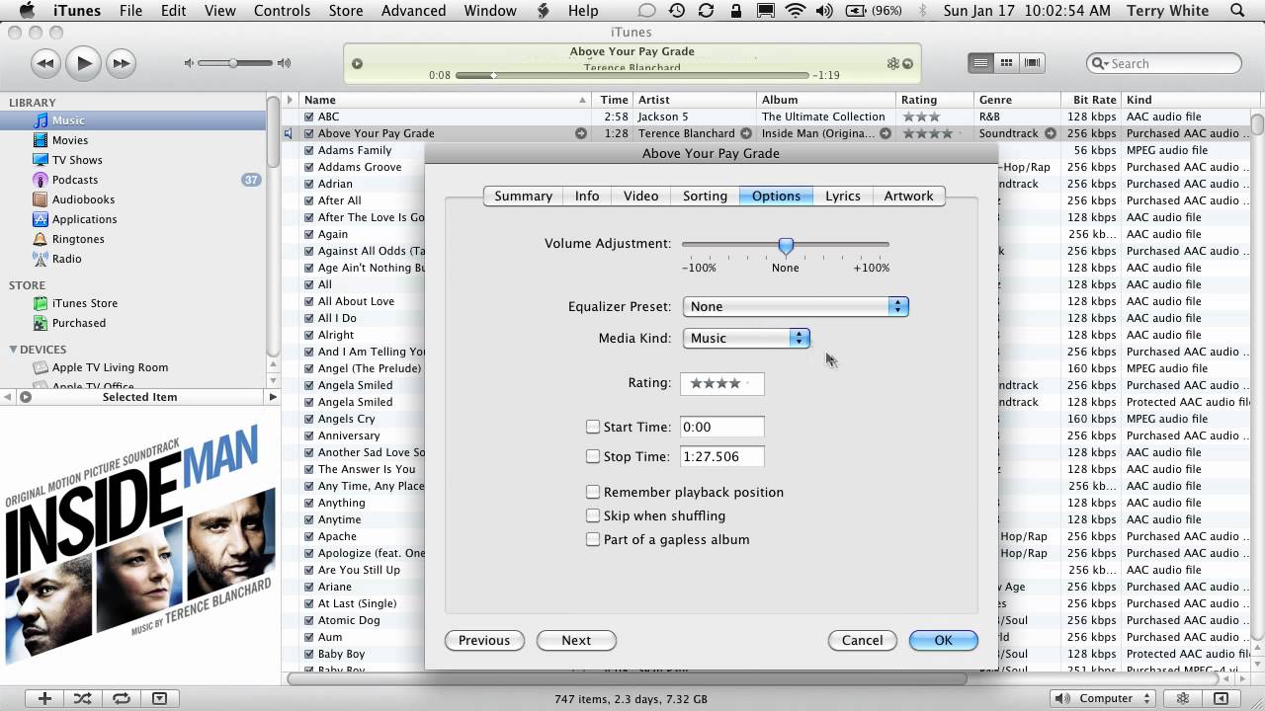Click the Stop Time input field
This screenshot has width=1265, height=711.
(722, 456)
